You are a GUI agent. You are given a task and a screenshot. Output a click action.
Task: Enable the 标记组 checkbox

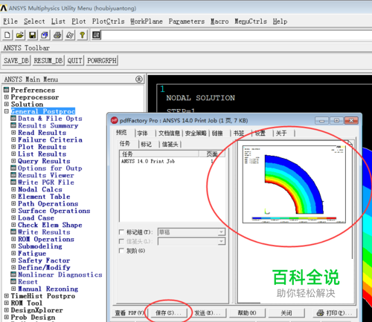click(121, 232)
